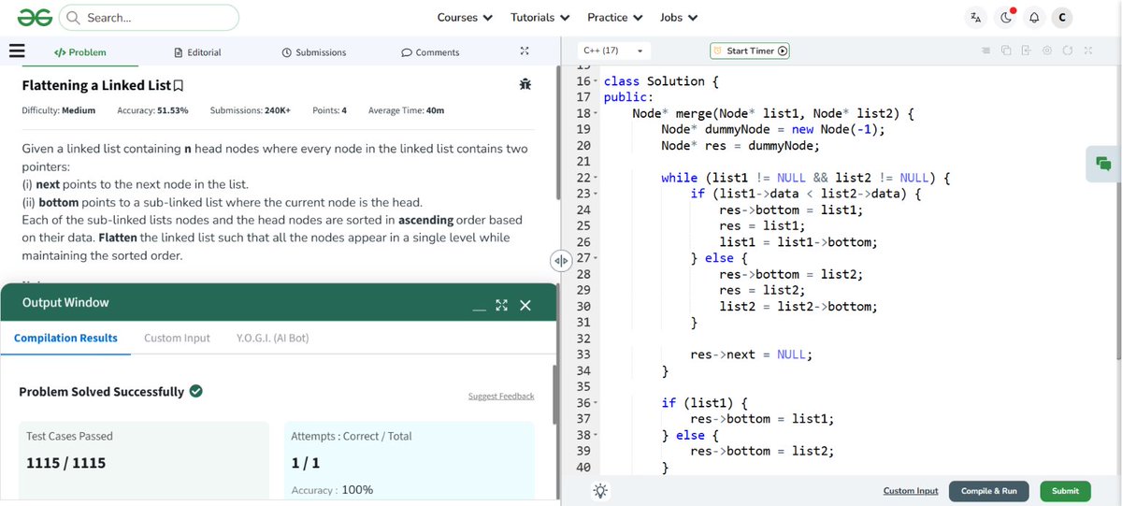Click the Custom Input link below editor
The image size is (1122, 506).
[911, 491]
